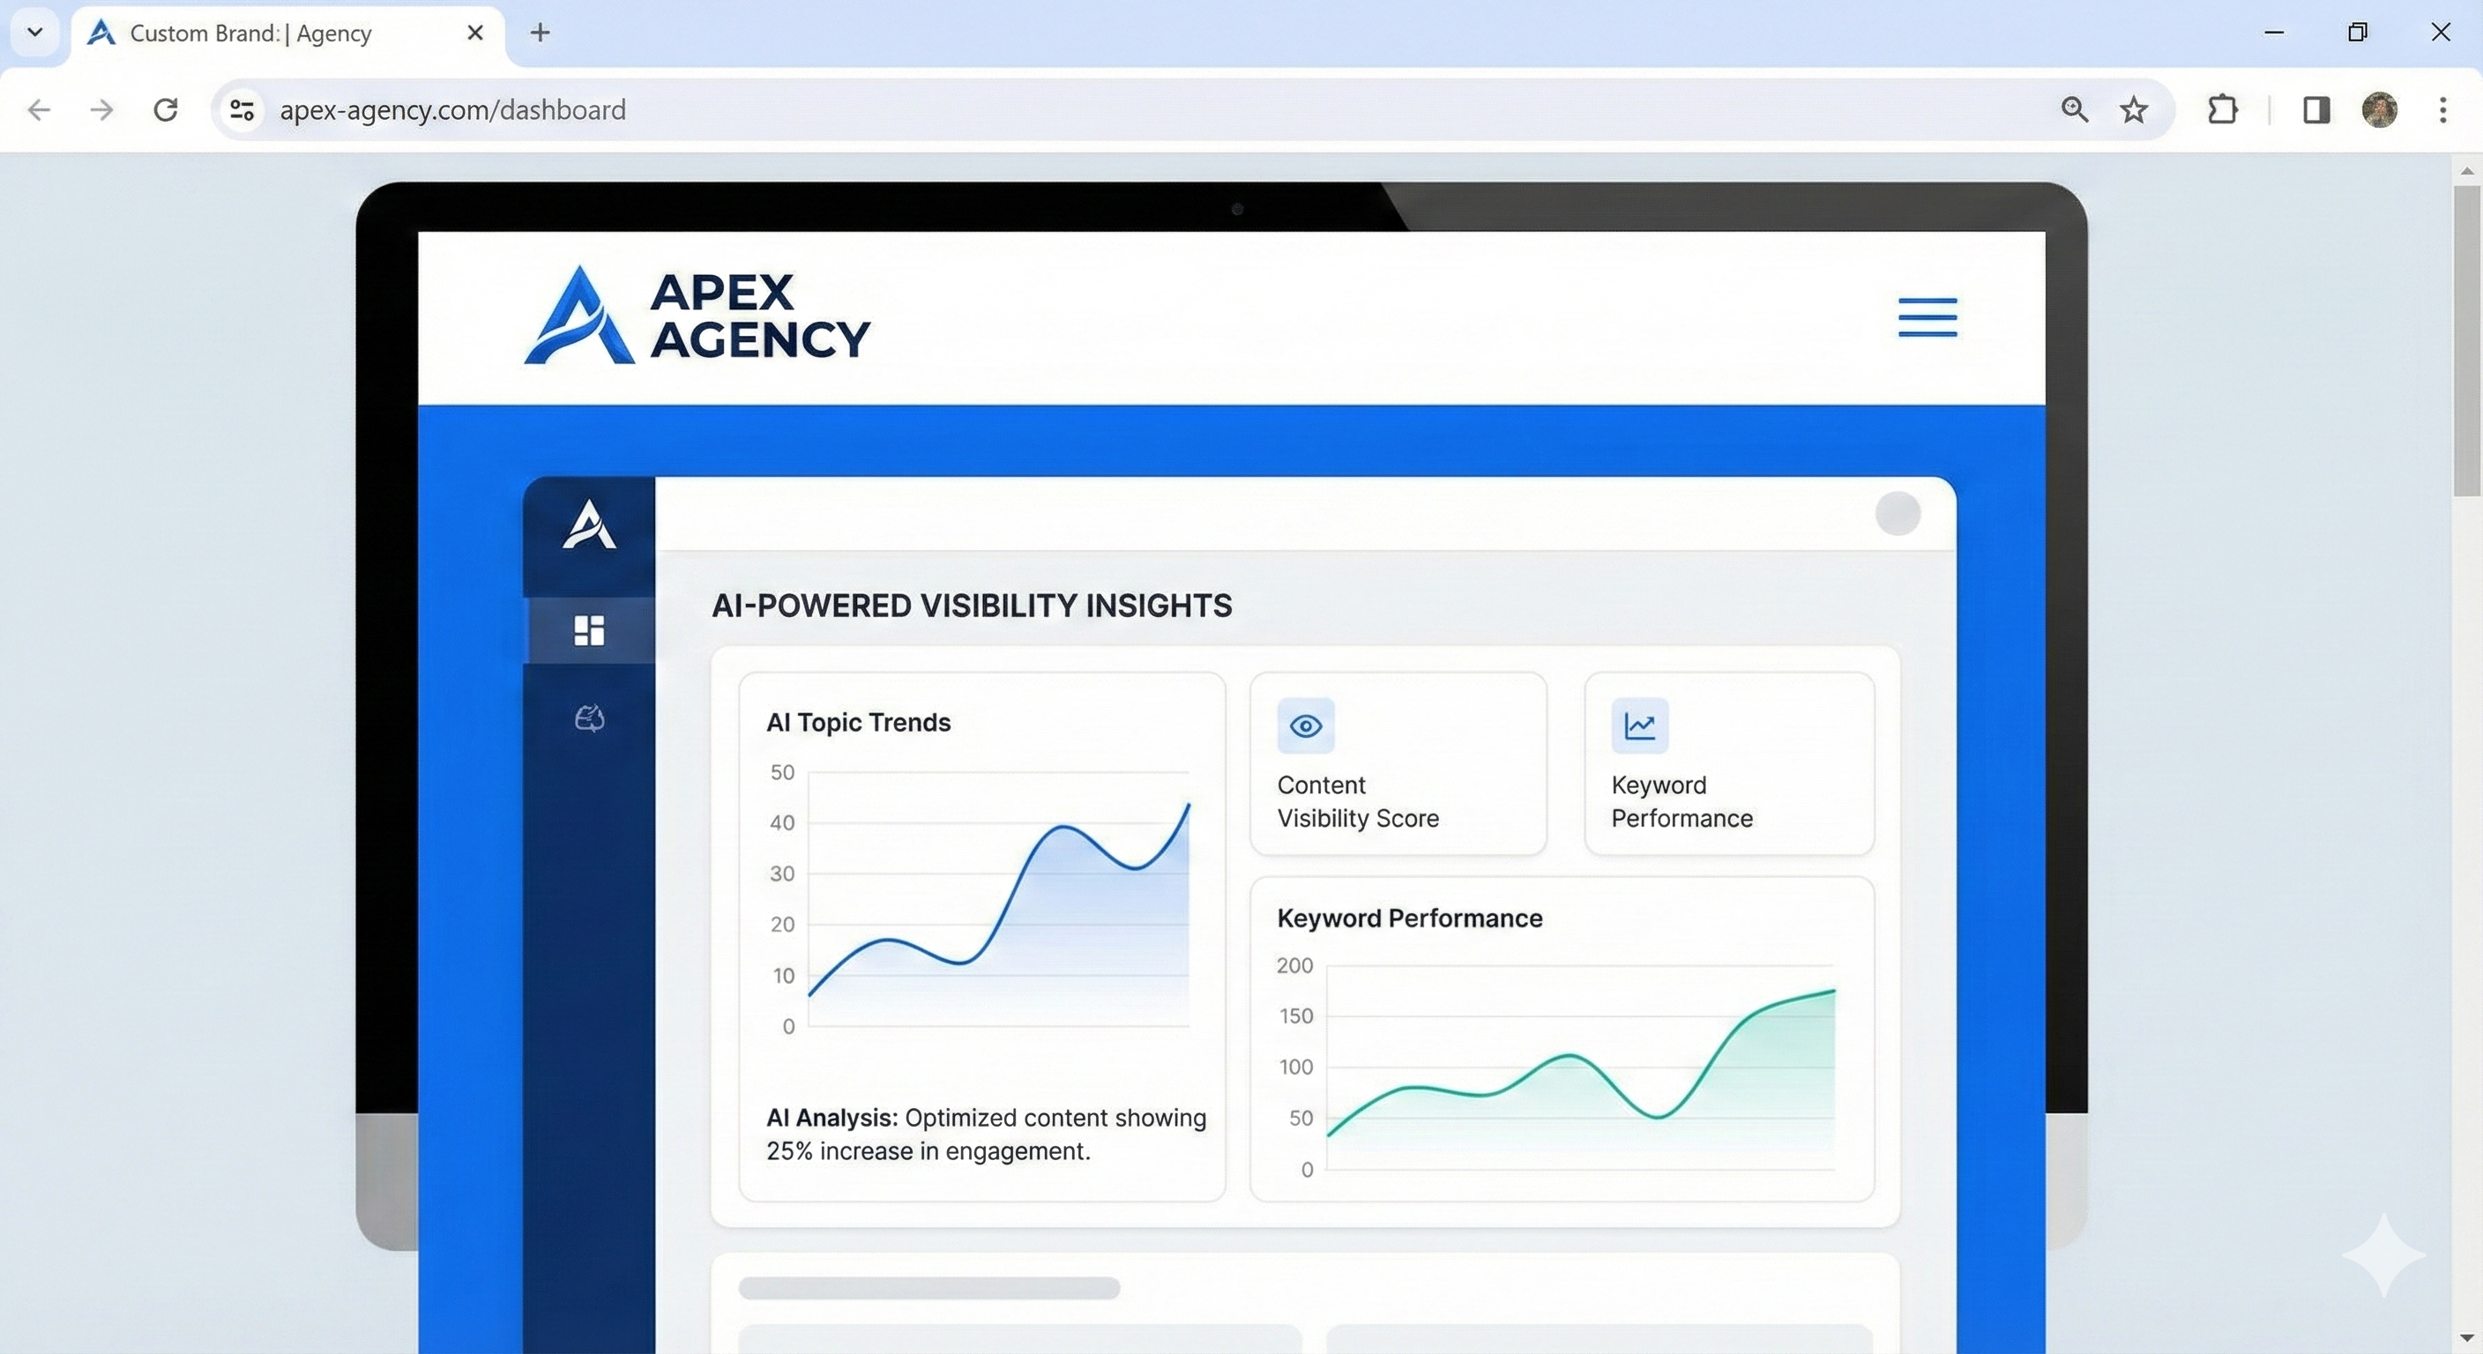Open browser extensions from the toolbar
Viewport: 2483px width, 1354px height.
point(2224,110)
